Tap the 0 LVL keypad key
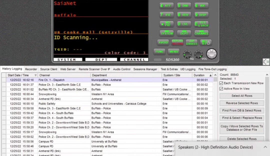The height and width of the screenshot is (156, 270). 184,24
